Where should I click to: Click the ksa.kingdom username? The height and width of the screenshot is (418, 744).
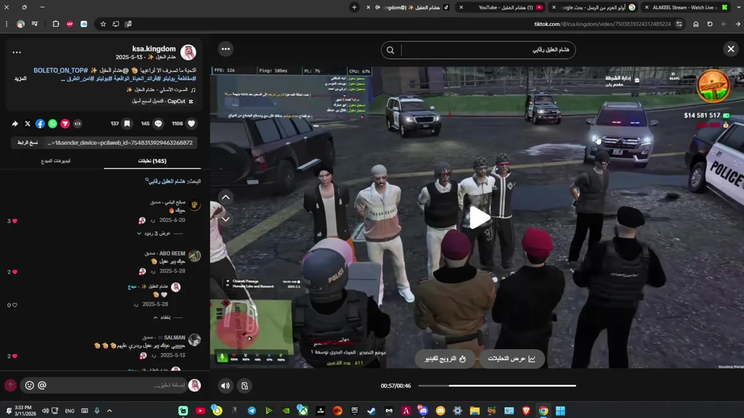click(x=153, y=49)
